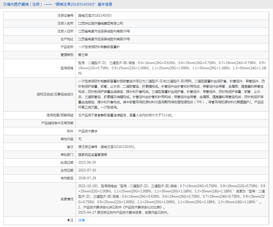Select approval date 2023-06-30

pos(87,163)
